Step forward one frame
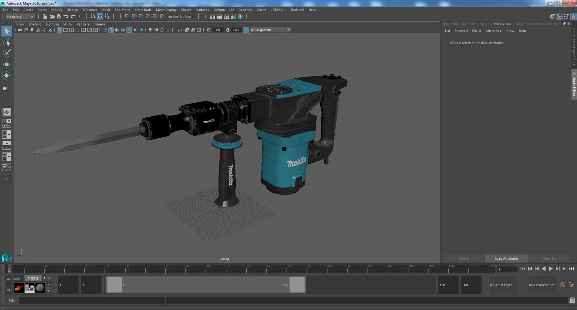The width and height of the screenshot is (577, 310). [x=564, y=269]
